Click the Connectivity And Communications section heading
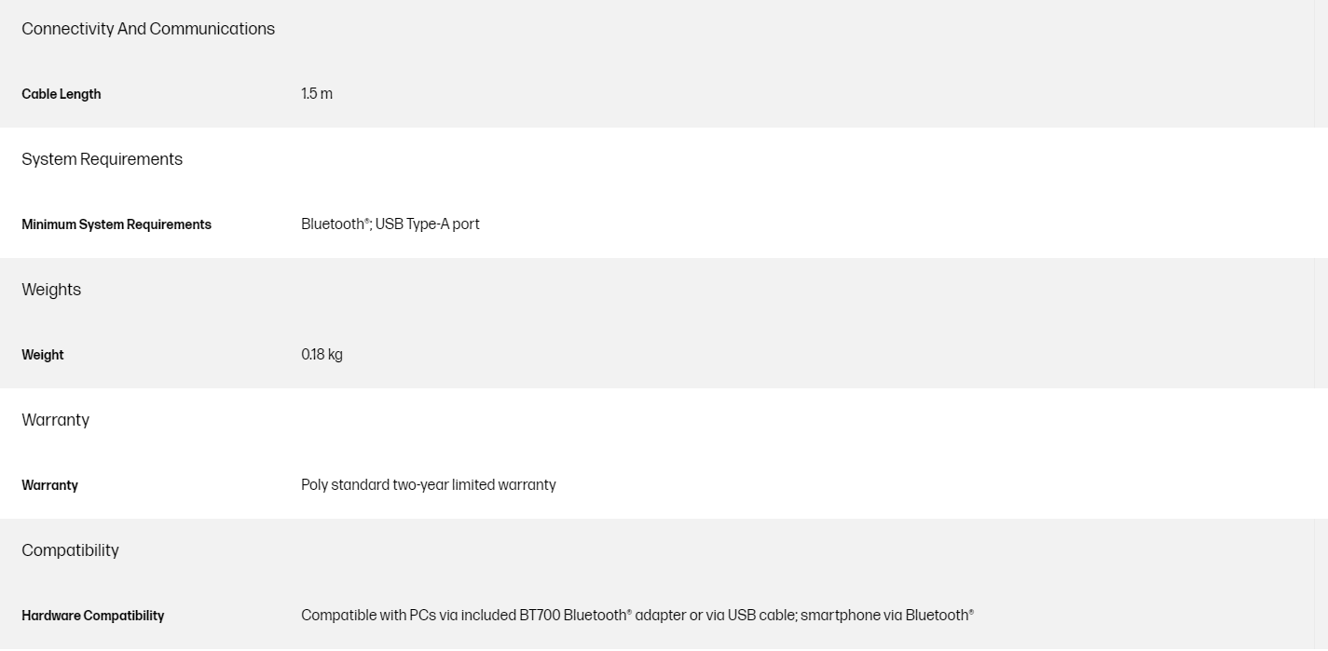The height and width of the screenshot is (651, 1328). pyautogui.click(x=148, y=29)
